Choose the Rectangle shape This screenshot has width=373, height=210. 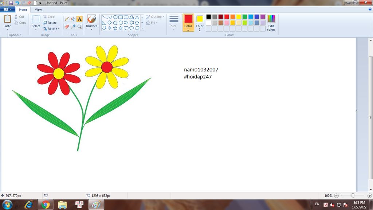(x=121, y=17)
